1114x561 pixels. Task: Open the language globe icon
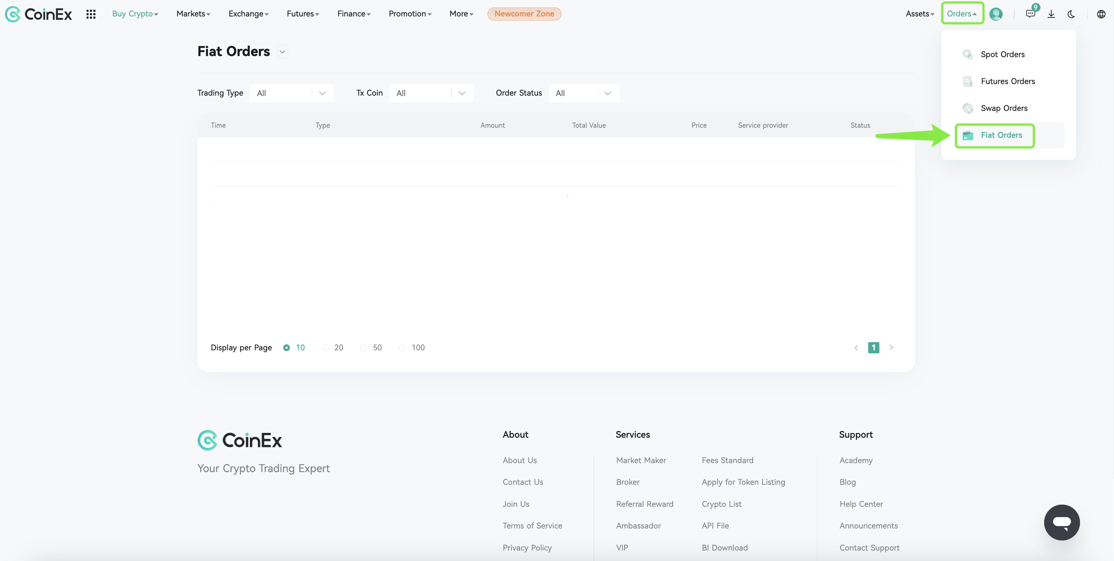[1101, 14]
